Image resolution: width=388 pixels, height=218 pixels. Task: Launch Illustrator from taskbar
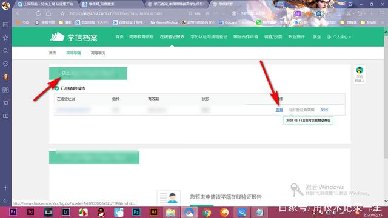tap(153, 212)
